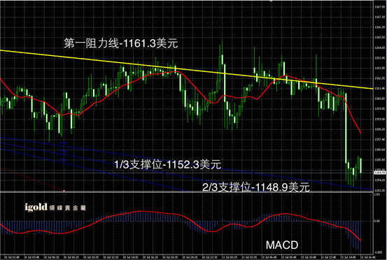Click the igold logo watermark
The image size is (387, 260).
(55, 208)
